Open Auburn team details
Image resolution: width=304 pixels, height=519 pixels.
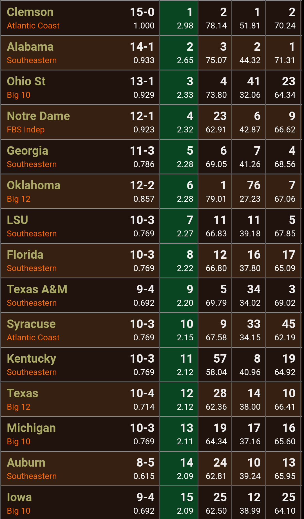(x=151, y=469)
